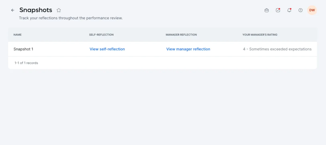Screen dimensions: 326x145
Task: Click the 'Track your reflections' subtitle text
Action: 71,18
